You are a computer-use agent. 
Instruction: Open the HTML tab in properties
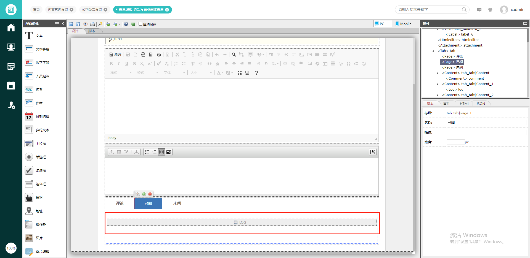(465, 104)
